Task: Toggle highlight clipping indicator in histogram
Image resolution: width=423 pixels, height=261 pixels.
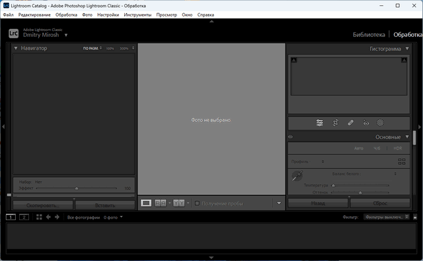Action: coord(404,60)
